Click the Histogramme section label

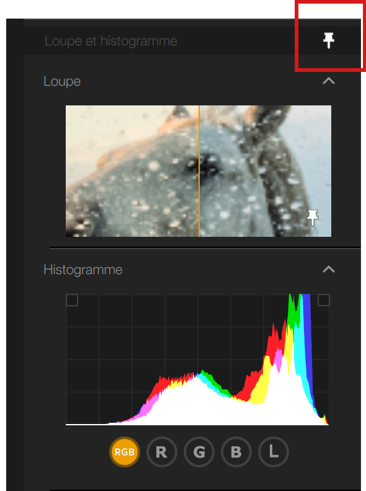coord(83,270)
